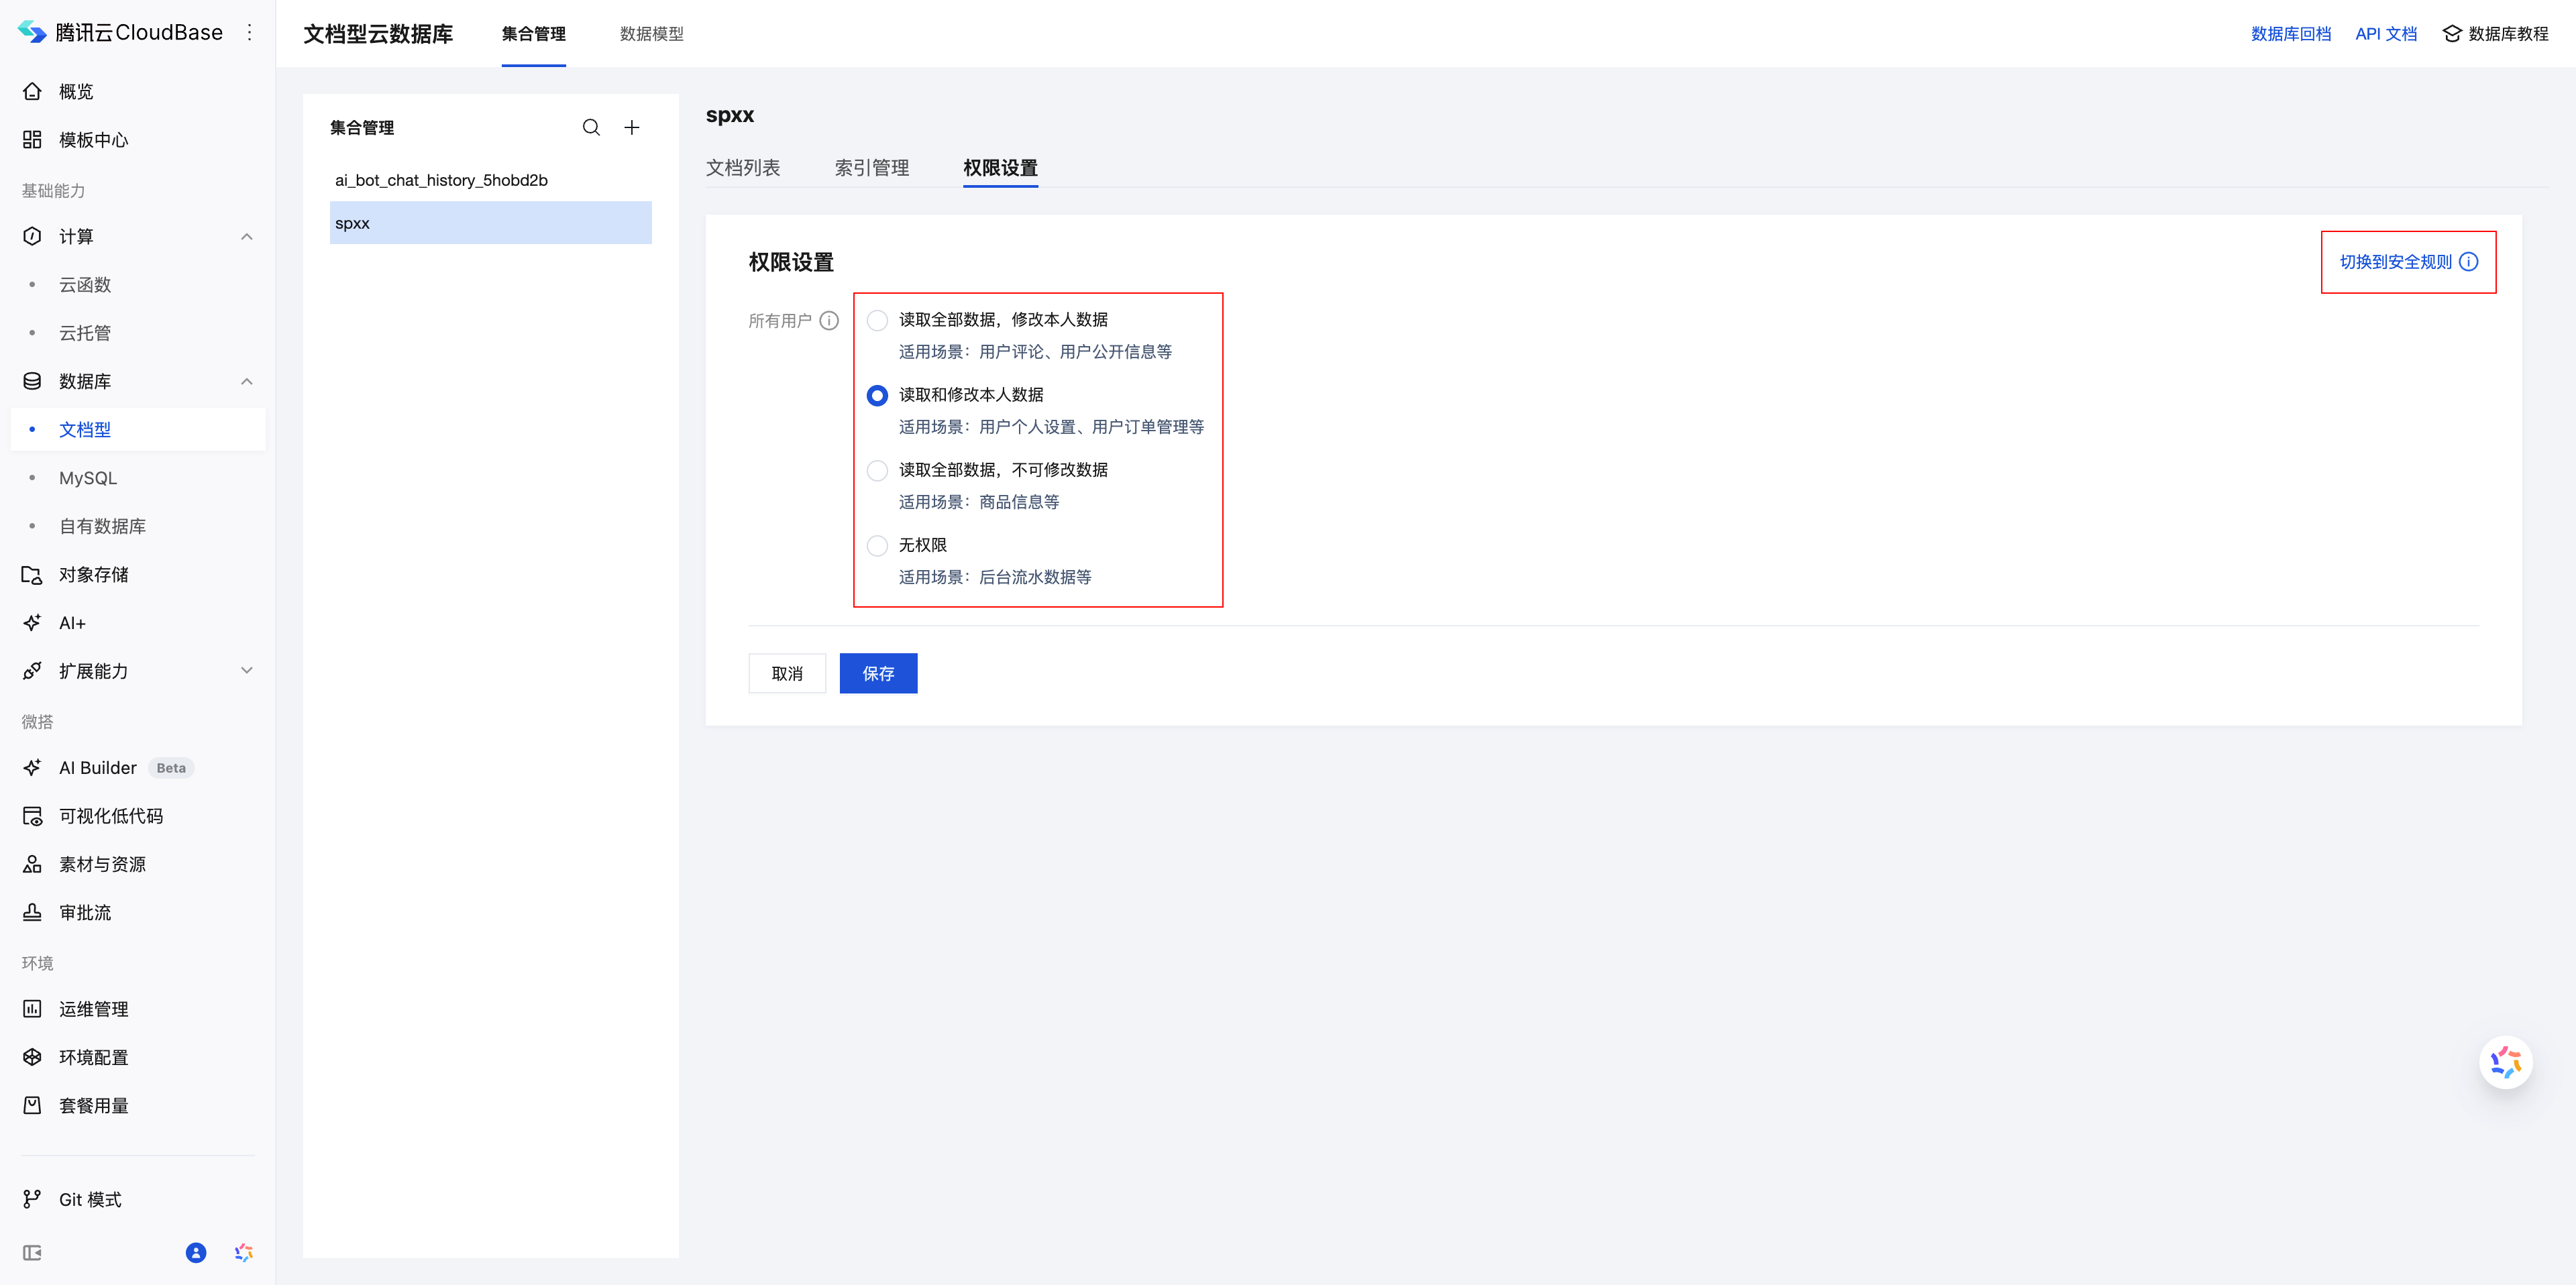The image size is (2576, 1285).
Task: Search collections with the magnifier icon
Action: click(591, 127)
